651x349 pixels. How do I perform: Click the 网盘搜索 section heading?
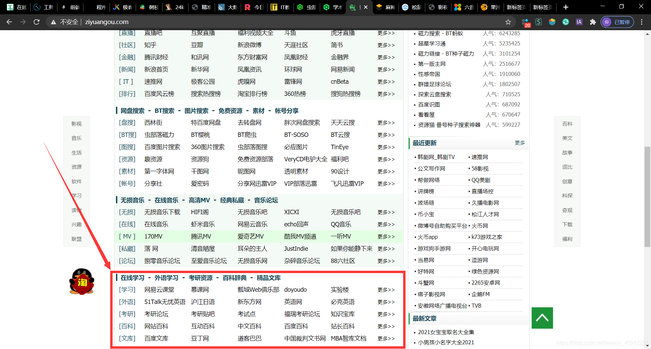pos(133,111)
